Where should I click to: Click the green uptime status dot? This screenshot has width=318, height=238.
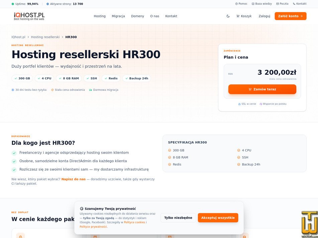coord(13,4)
